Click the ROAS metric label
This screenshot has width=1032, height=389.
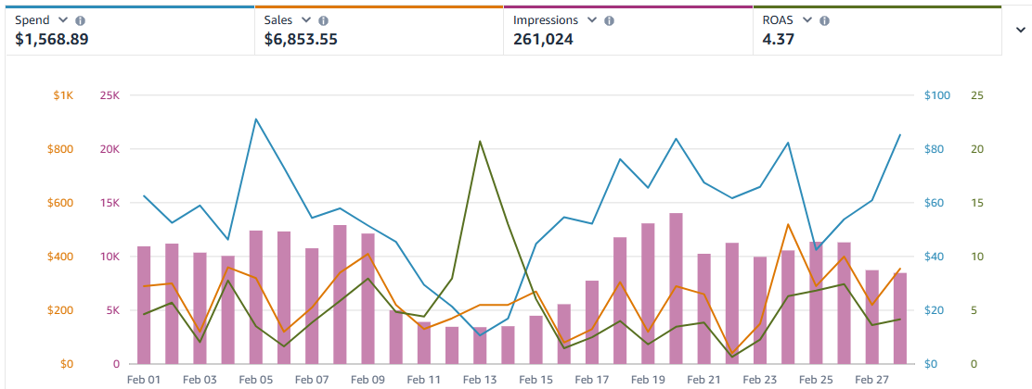coord(778,20)
